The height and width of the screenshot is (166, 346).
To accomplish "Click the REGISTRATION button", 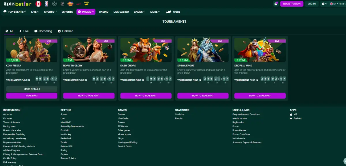I will point(292,4).
